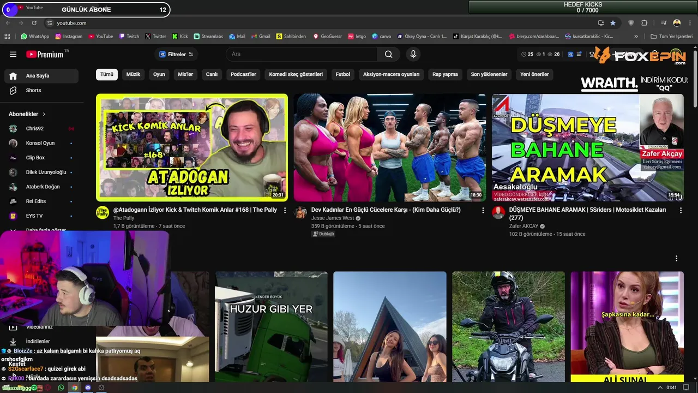This screenshot has width=698, height=393.
Task: Open the Konsol Oyun subscription
Action: 41,143
